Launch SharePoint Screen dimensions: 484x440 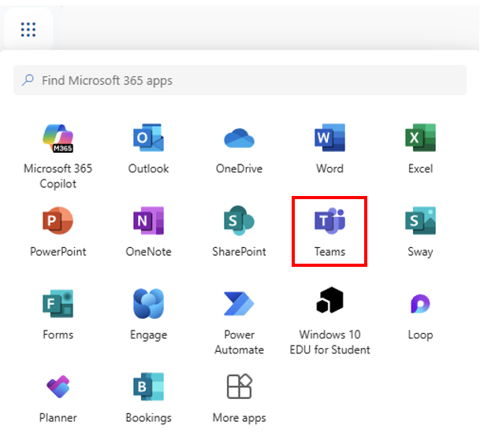[x=239, y=223]
